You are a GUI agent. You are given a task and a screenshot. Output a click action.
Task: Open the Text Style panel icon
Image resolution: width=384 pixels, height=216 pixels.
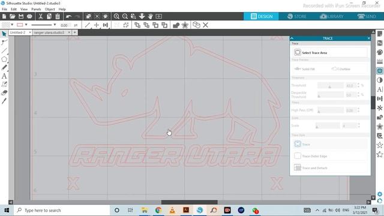click(x=380, y=89)
